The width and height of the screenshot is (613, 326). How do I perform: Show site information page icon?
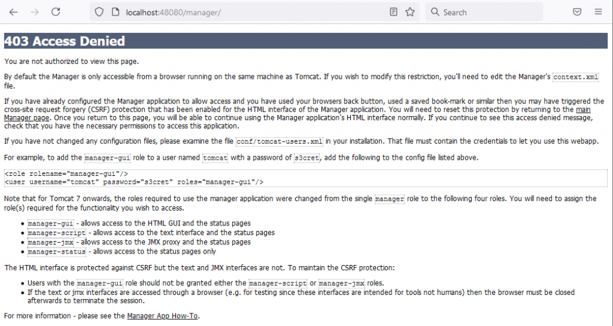coord(116,12)
